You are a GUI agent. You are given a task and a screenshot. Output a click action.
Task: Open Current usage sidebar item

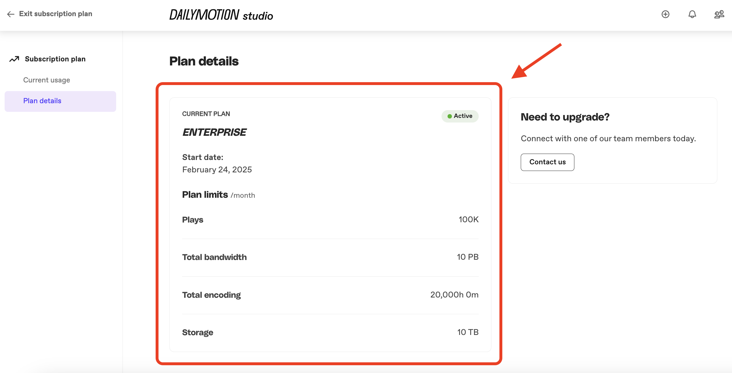point(47,80)
